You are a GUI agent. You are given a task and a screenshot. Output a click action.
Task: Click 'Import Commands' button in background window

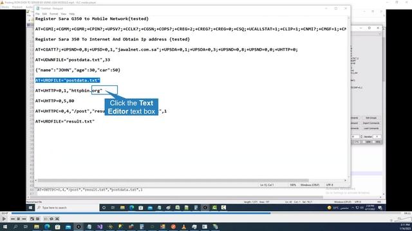point(371,123)
